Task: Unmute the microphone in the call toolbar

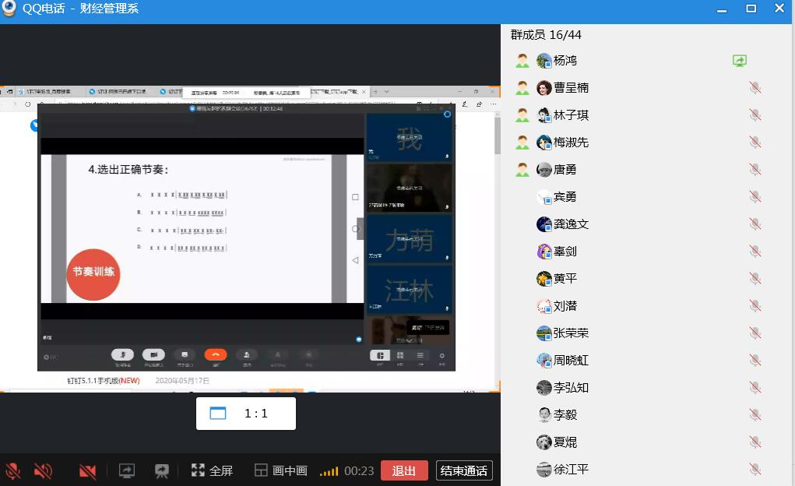Action: click(13, 471)
